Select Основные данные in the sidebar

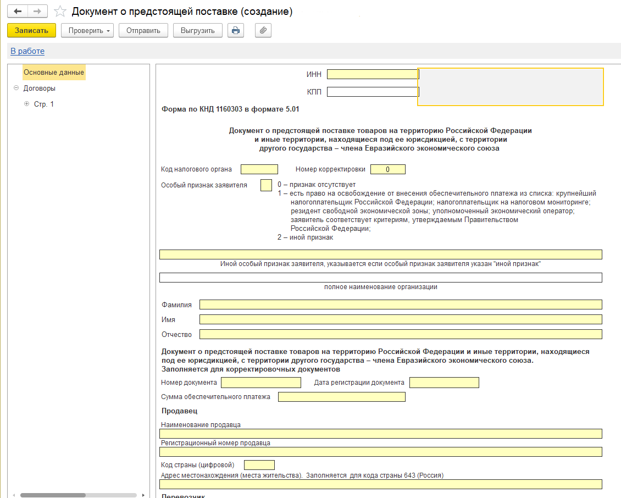click(x=54, y=72)
